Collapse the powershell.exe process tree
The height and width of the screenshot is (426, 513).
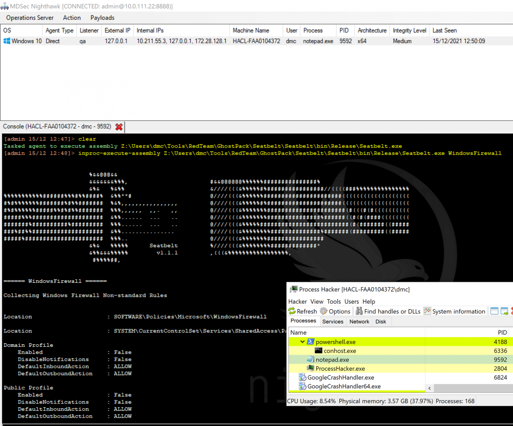(x=302, y=342)
